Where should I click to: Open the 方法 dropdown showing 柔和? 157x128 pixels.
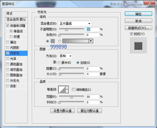click(x=65, y=56)
